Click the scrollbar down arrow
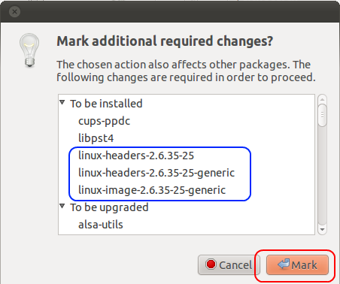 [x=322, y=229]
